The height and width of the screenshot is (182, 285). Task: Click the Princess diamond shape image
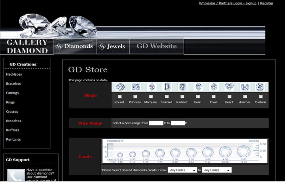pyautogui.click(x=136, y=87)
